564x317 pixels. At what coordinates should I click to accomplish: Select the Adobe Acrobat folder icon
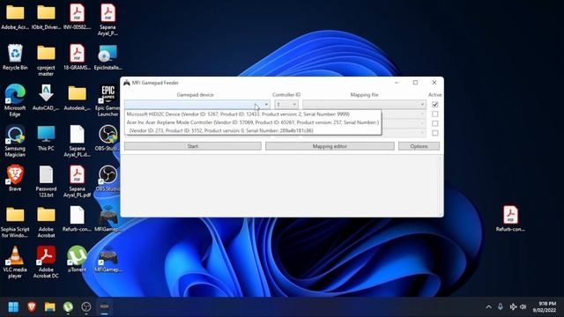(46, 222)
